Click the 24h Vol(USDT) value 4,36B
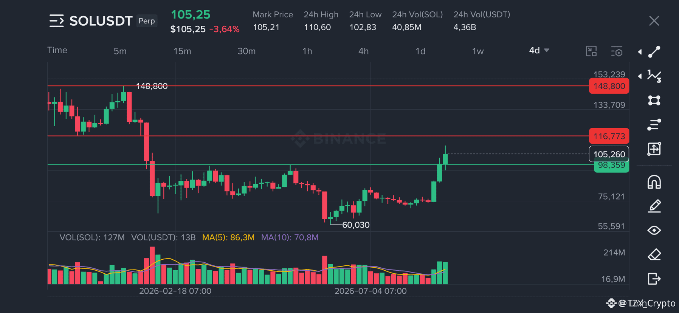Screen dimensions: 679x313 [x=465, y=27]
